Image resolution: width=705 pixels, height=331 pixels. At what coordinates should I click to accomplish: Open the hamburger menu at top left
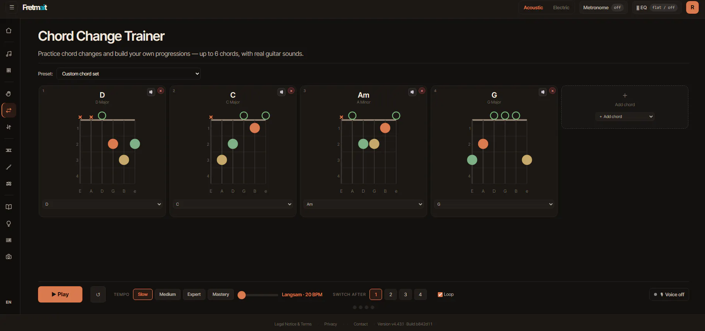12,7
